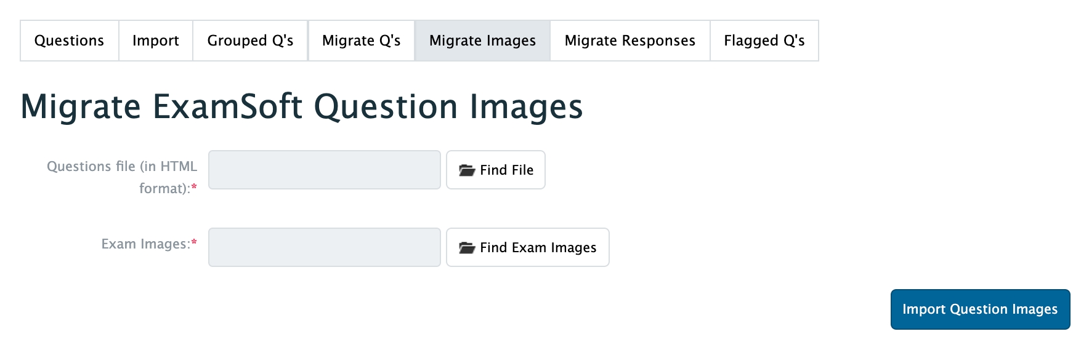Click the red asterisk after 'format):'
Screen dimensions: 1089x358
coord(195,188)
